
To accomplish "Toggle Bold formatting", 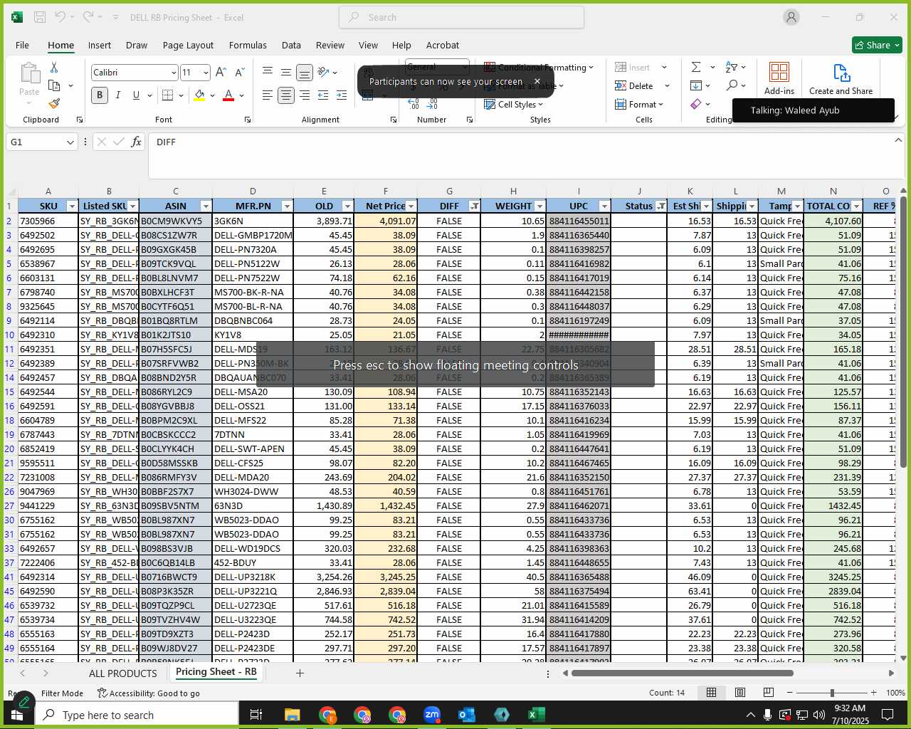I will tap(100, 95).
